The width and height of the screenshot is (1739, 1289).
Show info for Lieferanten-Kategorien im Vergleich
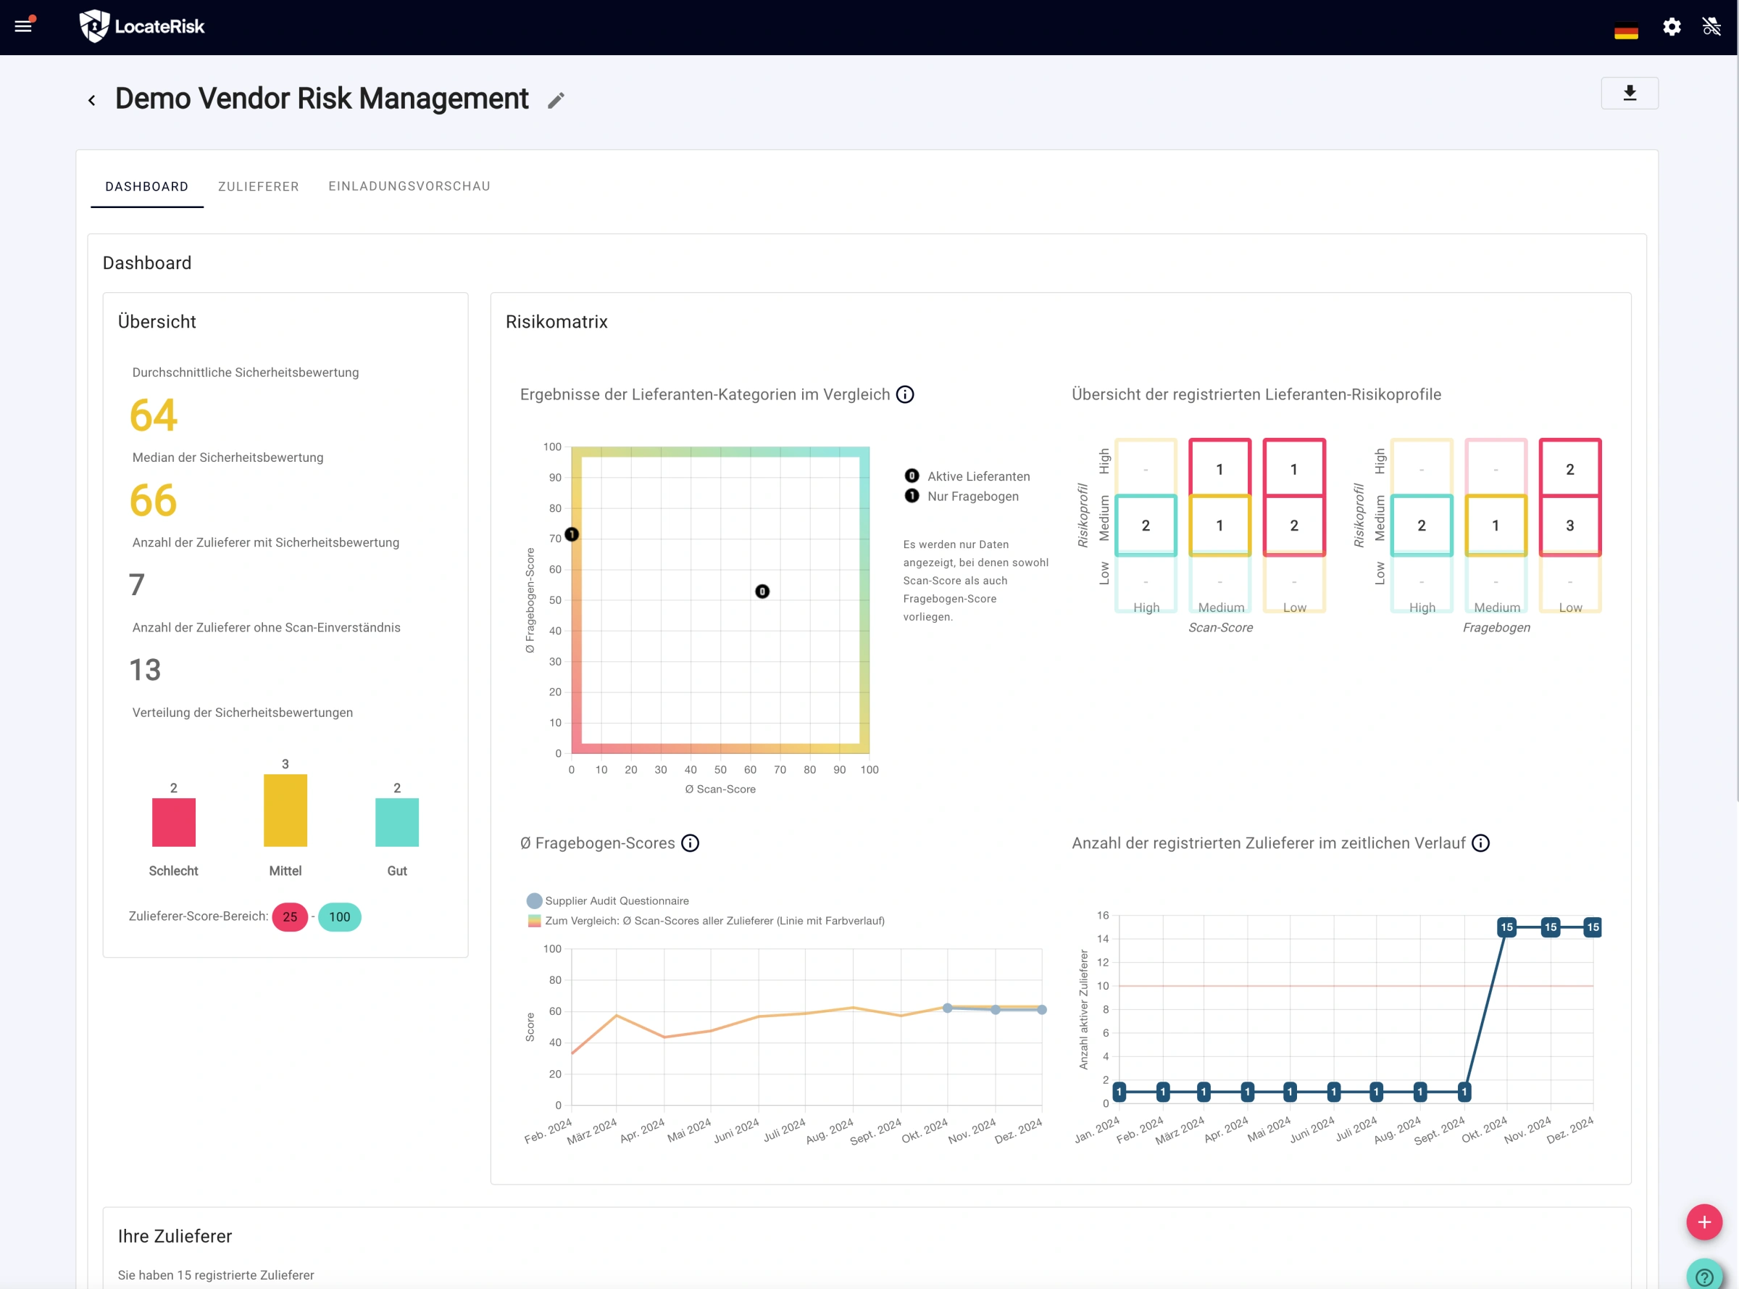(x=904, y=395)
